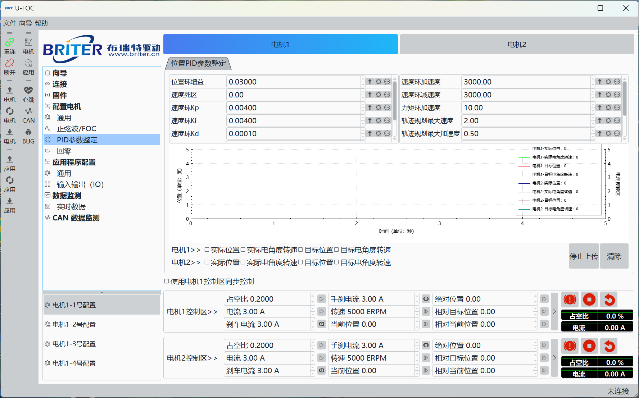Click the 应用 refresh arrows icon in sidebar
The width and height of the screenshot is (639, 398).
[10, 180]
